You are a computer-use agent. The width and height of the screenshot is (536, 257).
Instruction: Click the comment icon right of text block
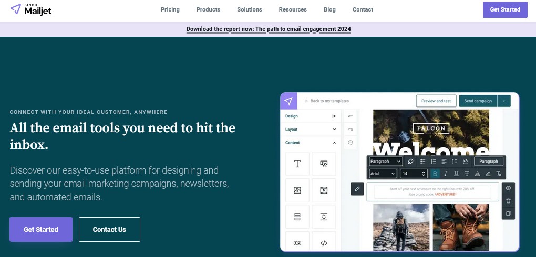[508, 188]
